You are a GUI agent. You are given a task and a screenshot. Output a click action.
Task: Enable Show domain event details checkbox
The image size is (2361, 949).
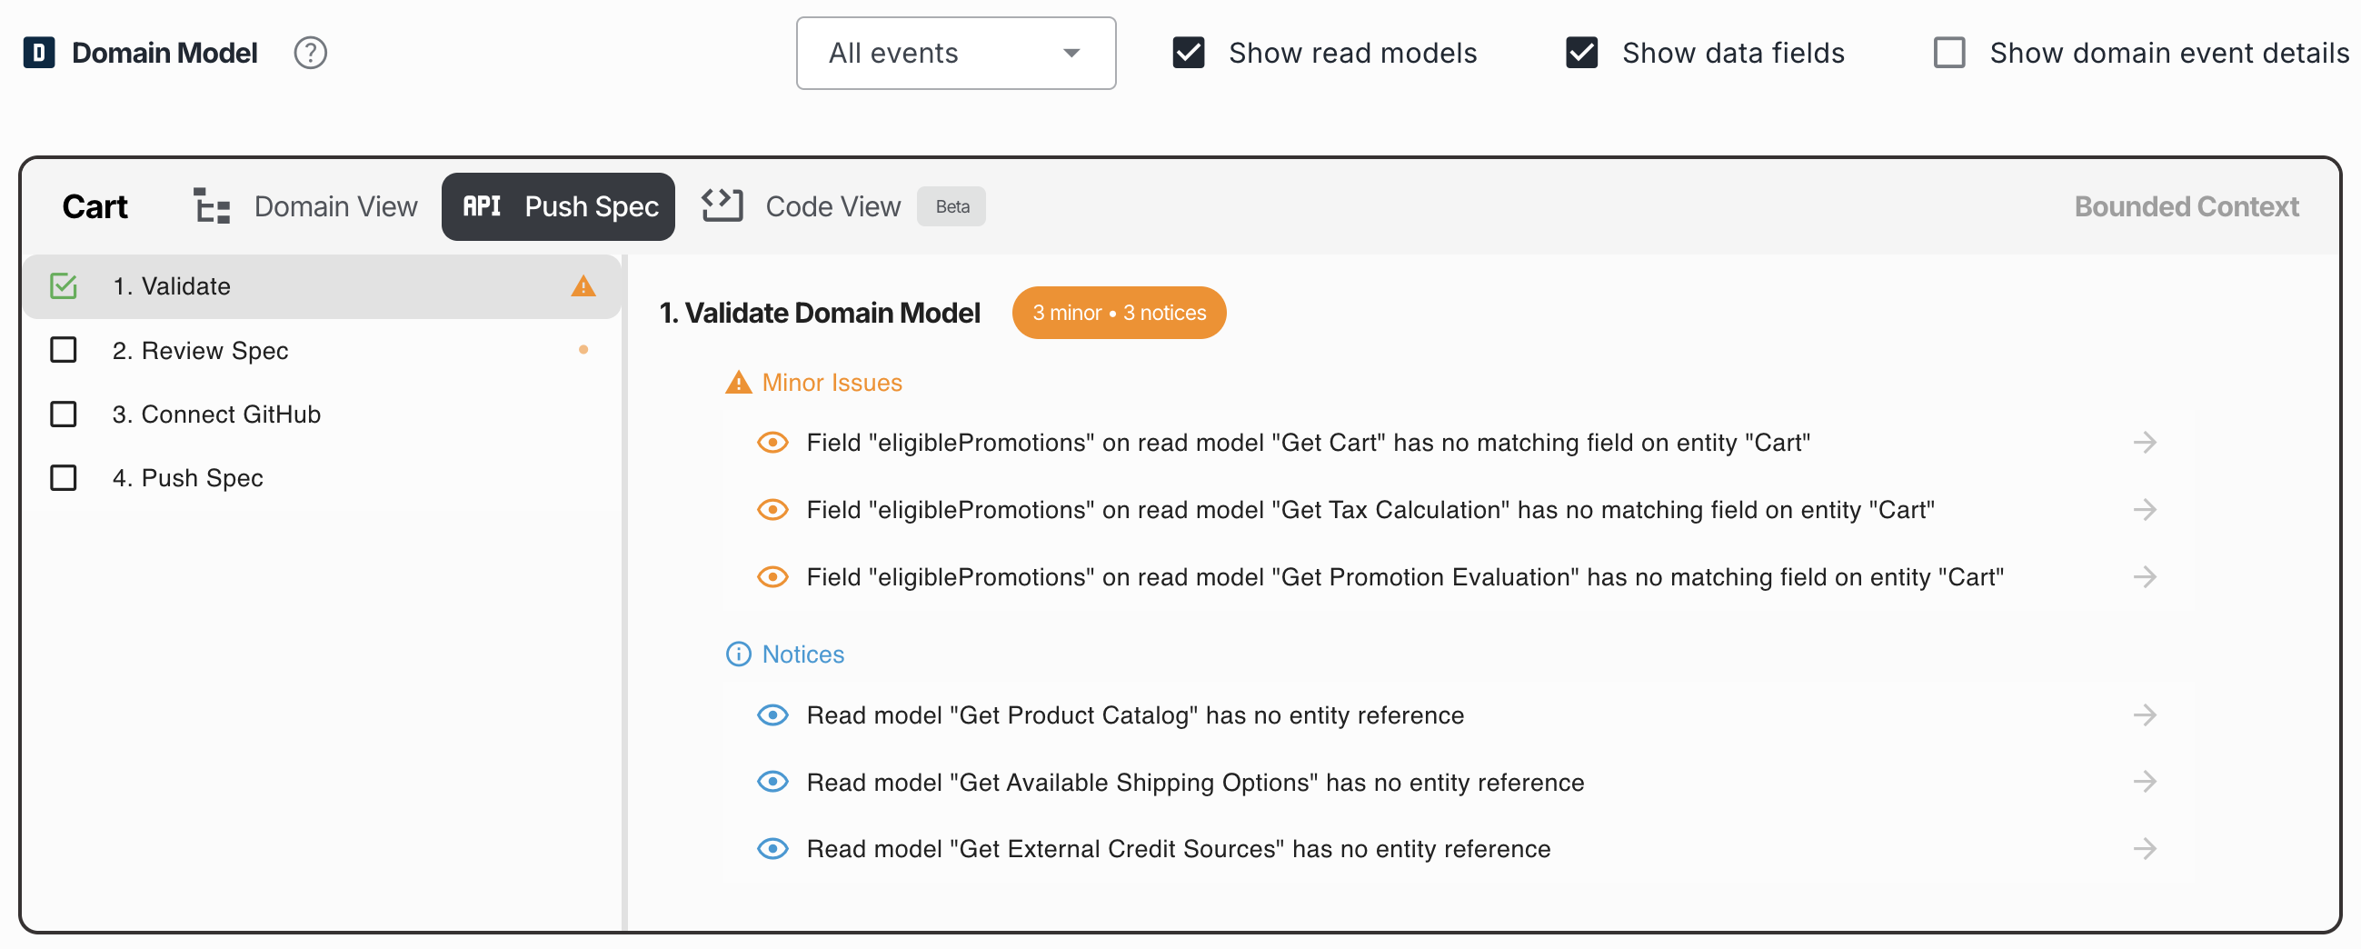1949,54
